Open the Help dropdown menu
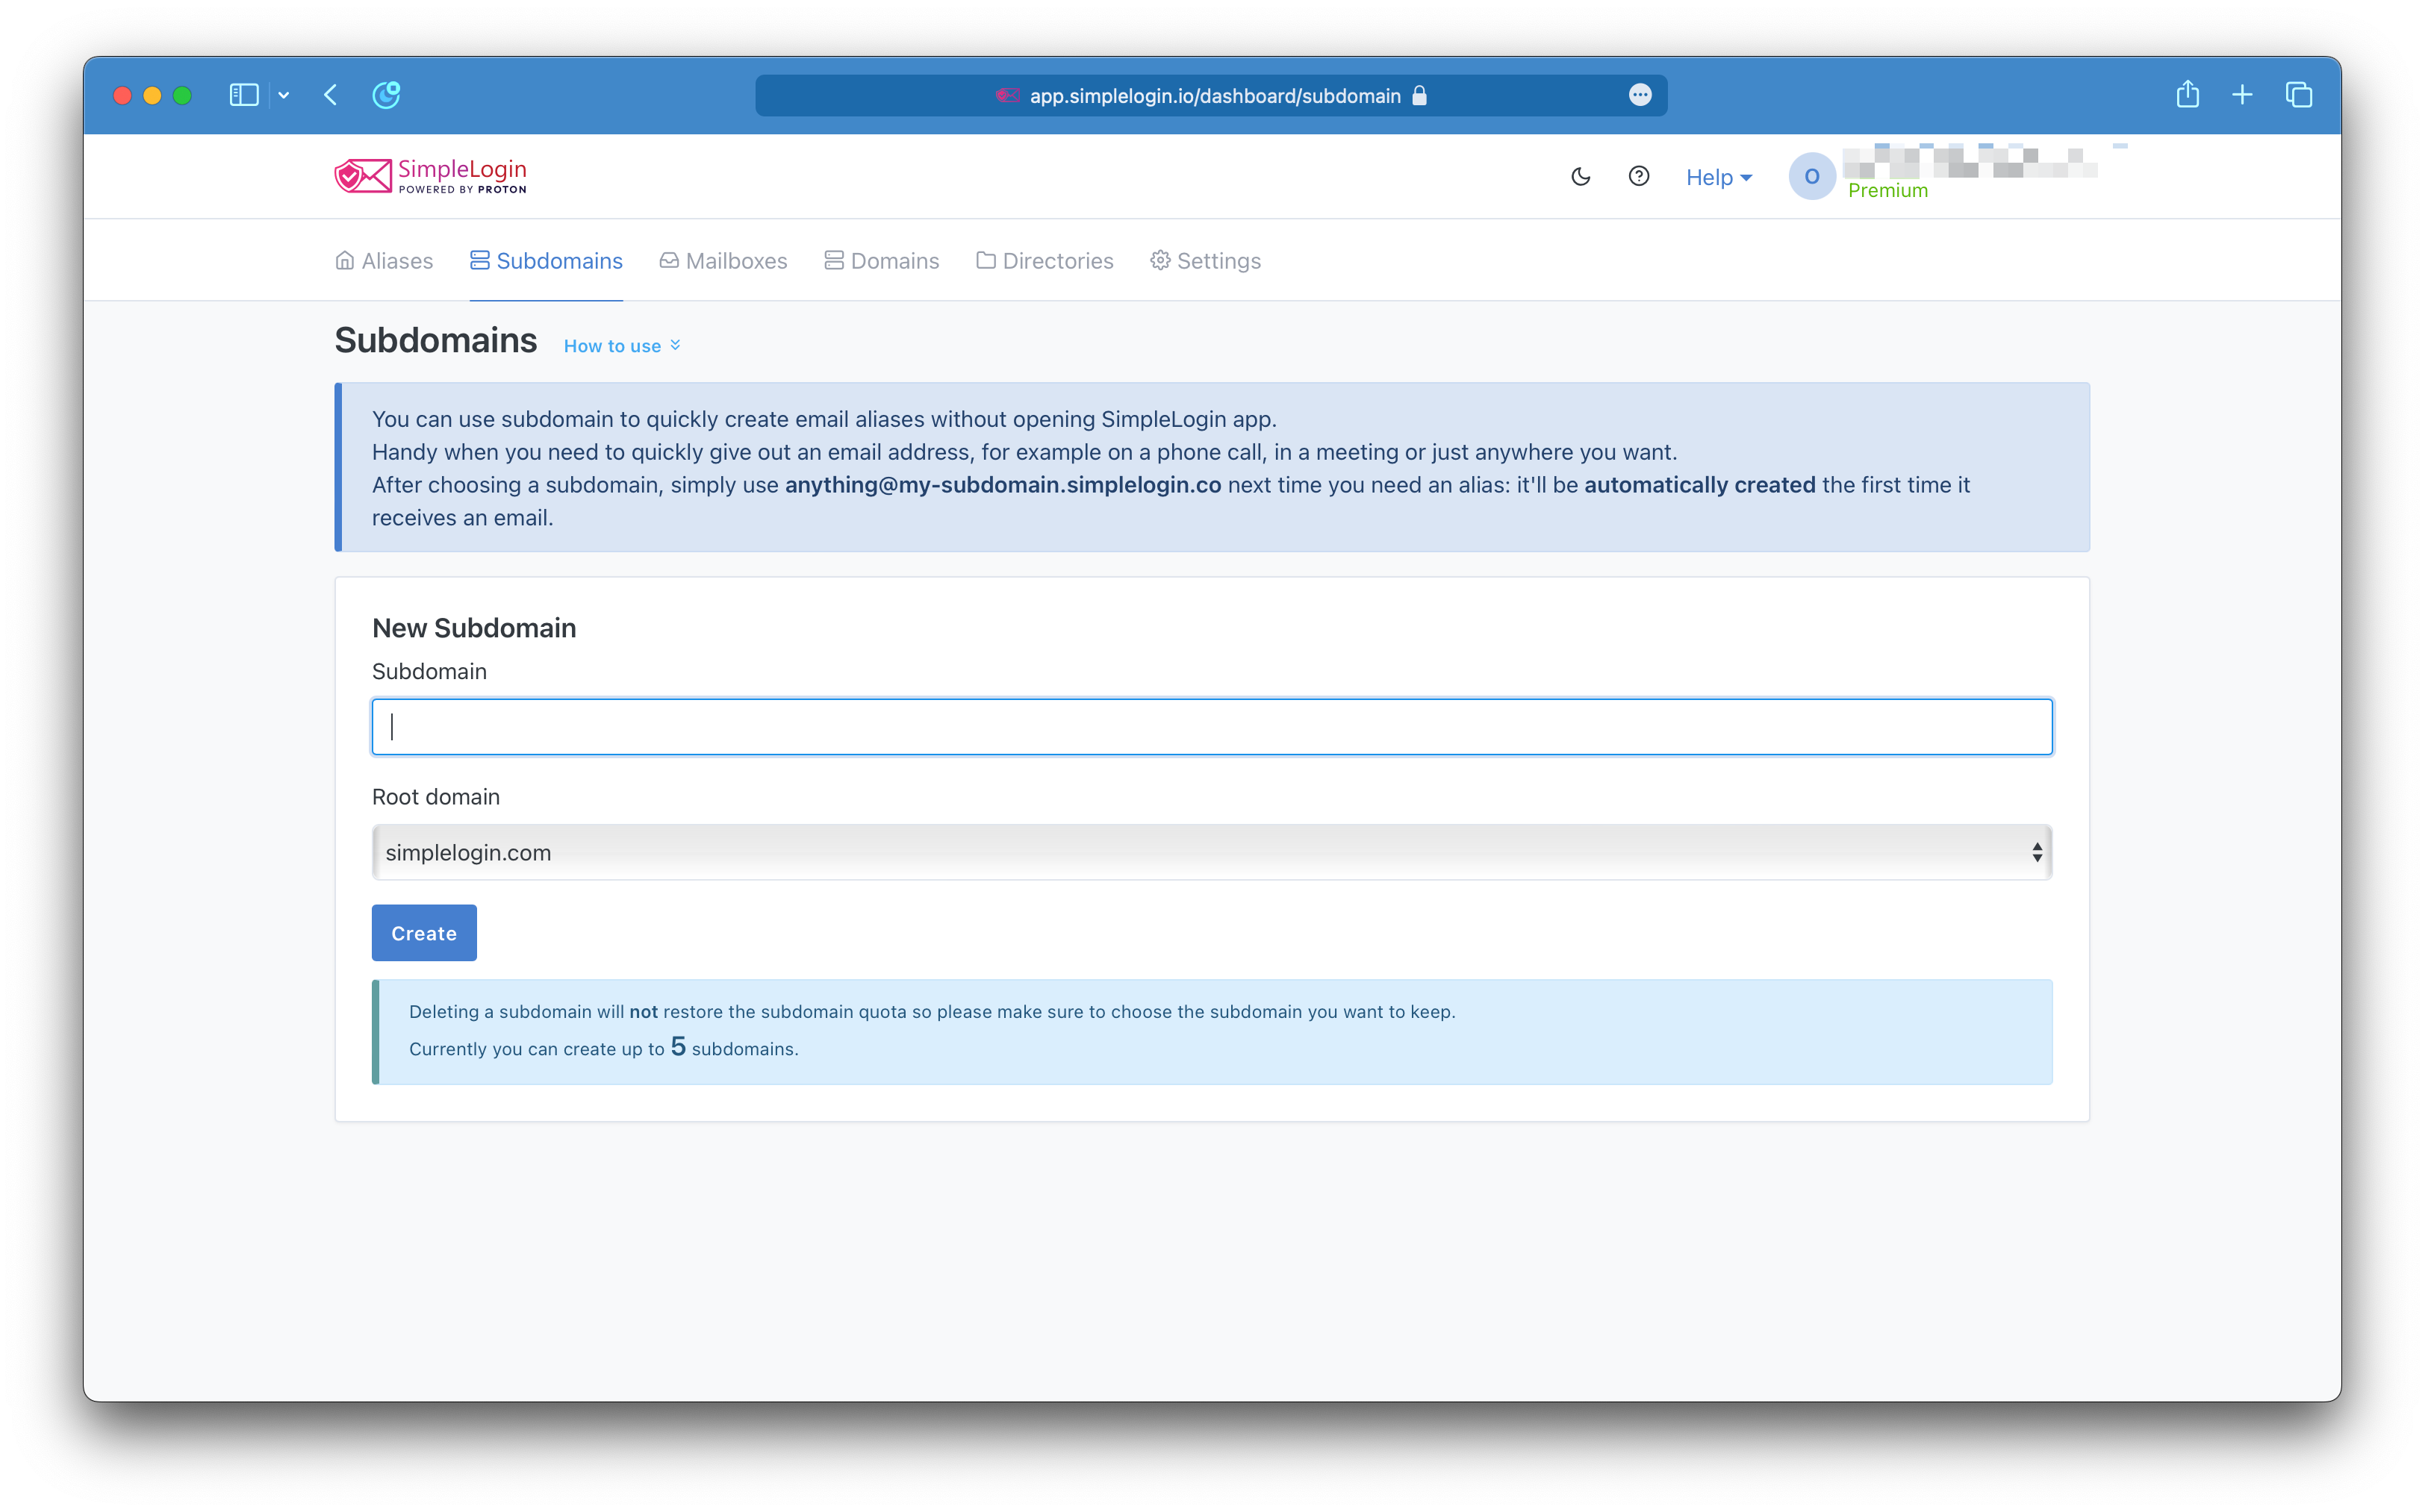Screen dimensions: 2425x1512 tap(1718, 177)
